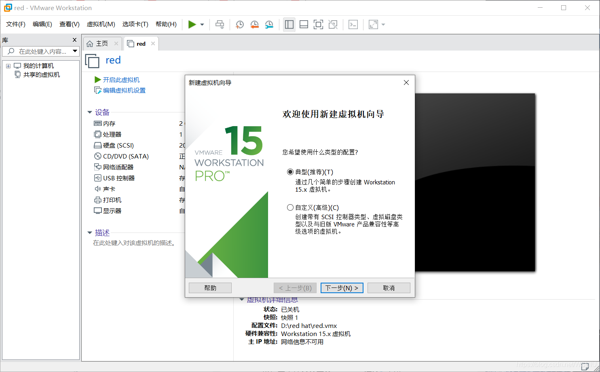Switch to the red tab
The image size is (600, 372).
[141, 44]
